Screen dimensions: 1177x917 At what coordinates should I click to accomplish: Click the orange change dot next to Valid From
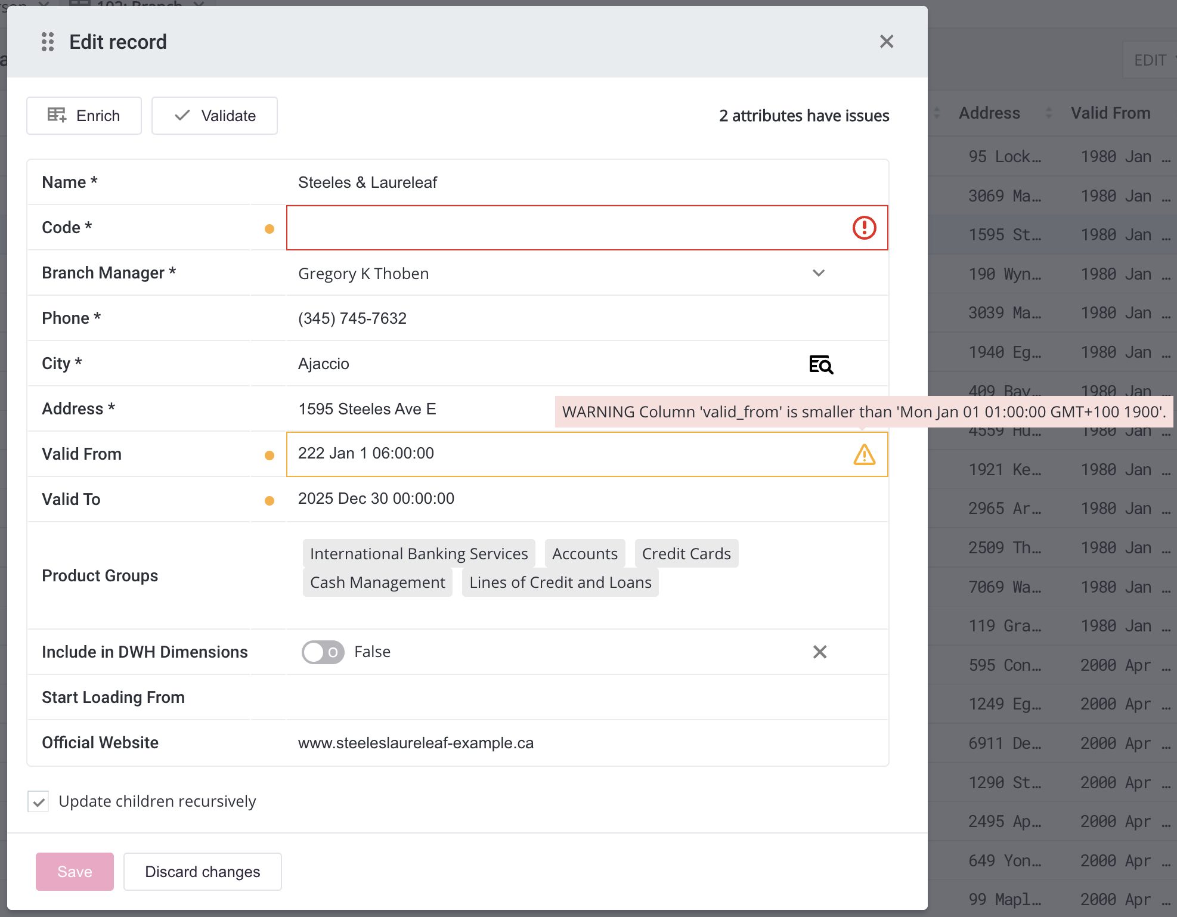tap(270, 456)
